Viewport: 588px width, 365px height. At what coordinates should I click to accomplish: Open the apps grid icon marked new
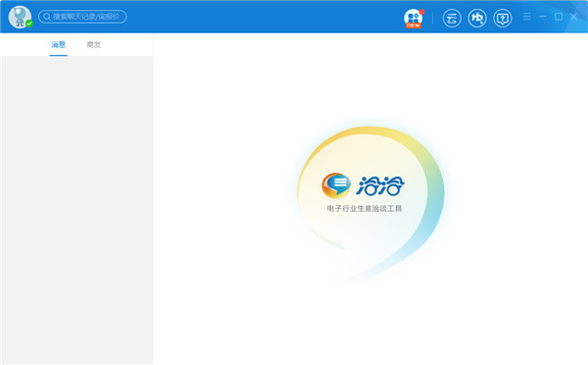pyautogui.click(x=414, y=18)
